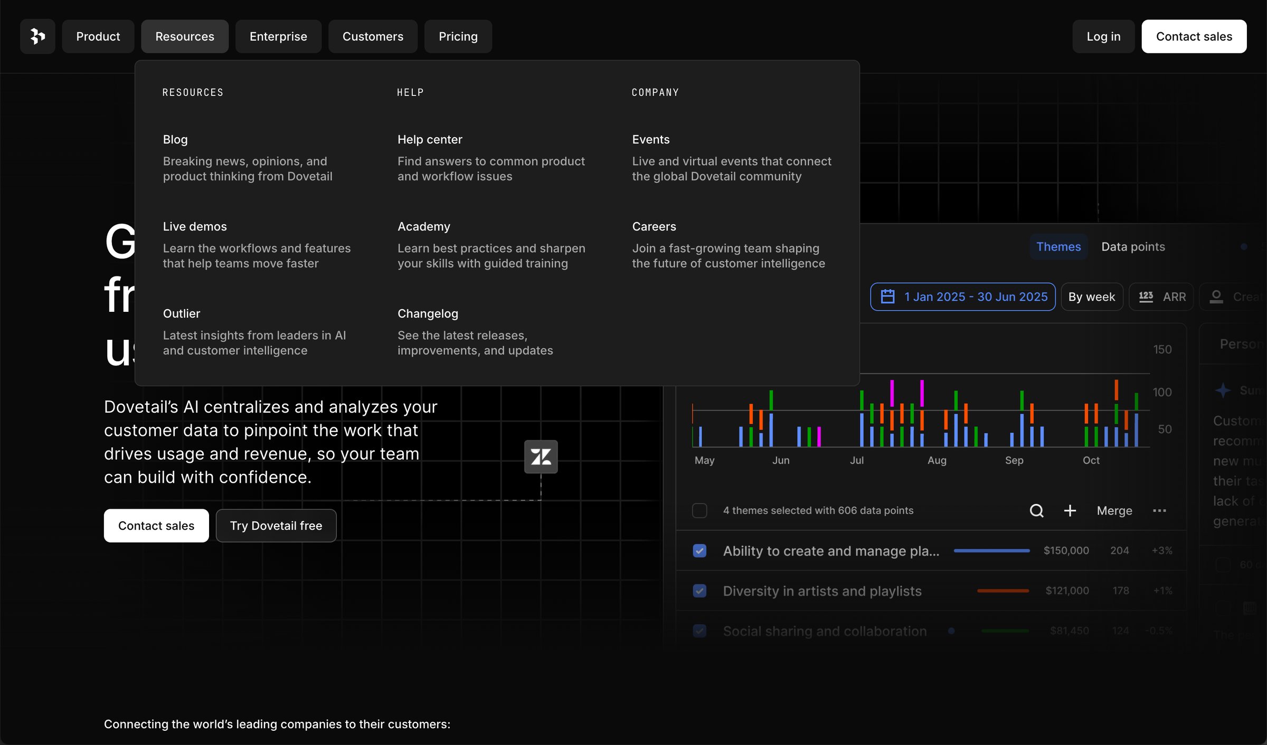Click the Diversity in artists and playlists row
1267x745 pixels.
coord(931,590)
